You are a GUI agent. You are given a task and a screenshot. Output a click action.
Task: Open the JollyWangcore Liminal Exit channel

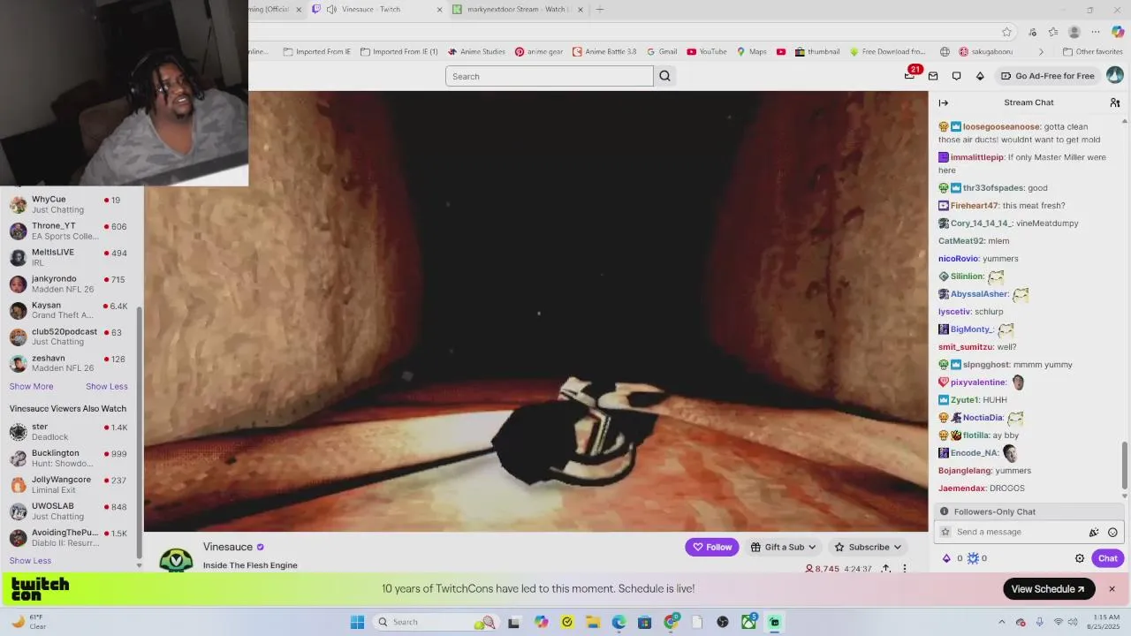click(x=70, y=485)
